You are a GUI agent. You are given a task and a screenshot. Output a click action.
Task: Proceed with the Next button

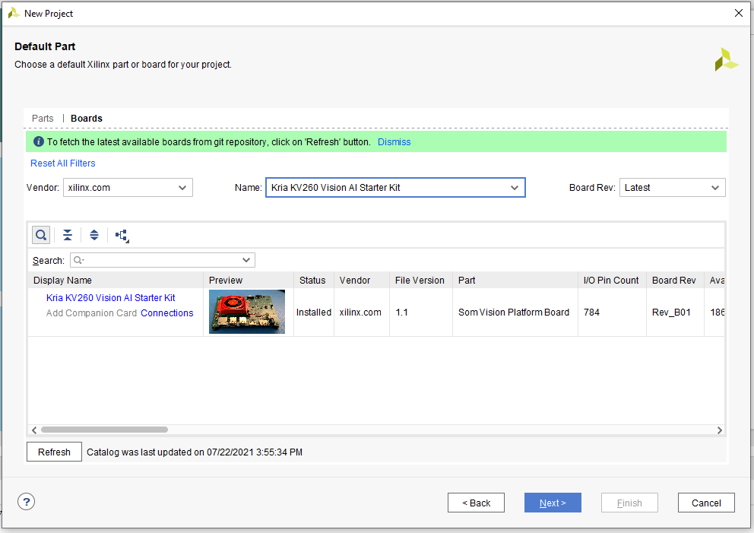click(553, 503)
